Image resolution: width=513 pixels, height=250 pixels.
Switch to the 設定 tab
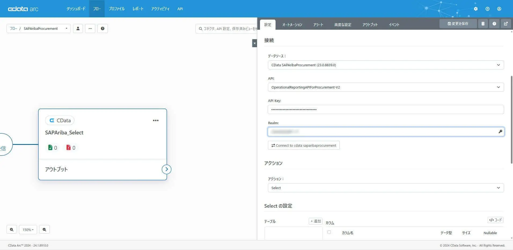tap(268, 25)
